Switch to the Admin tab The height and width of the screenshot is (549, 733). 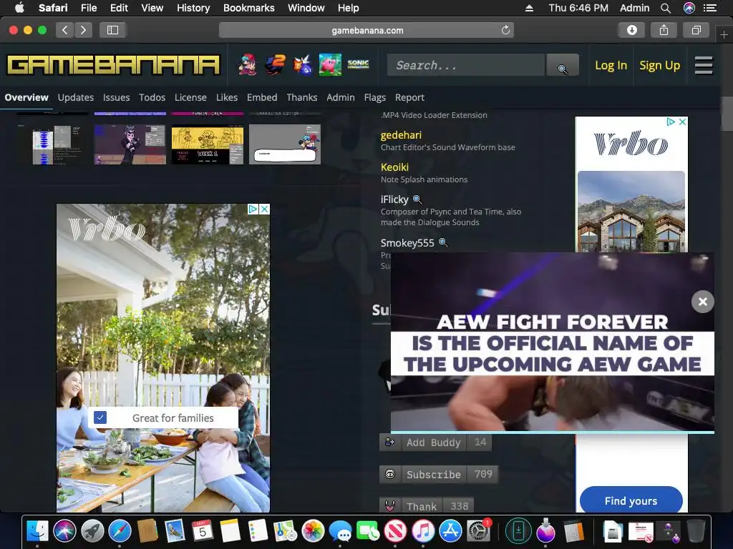[340, 97]
